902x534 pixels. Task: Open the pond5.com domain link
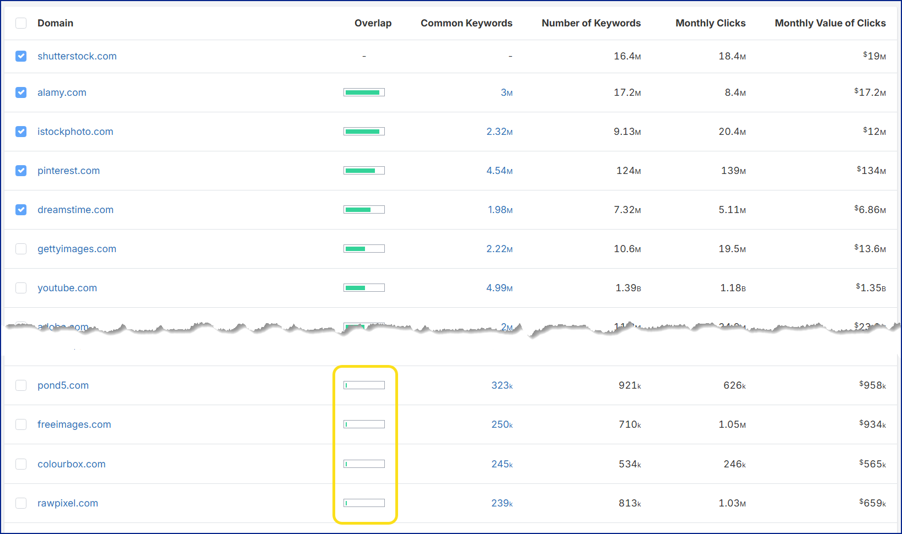(63, 385)
